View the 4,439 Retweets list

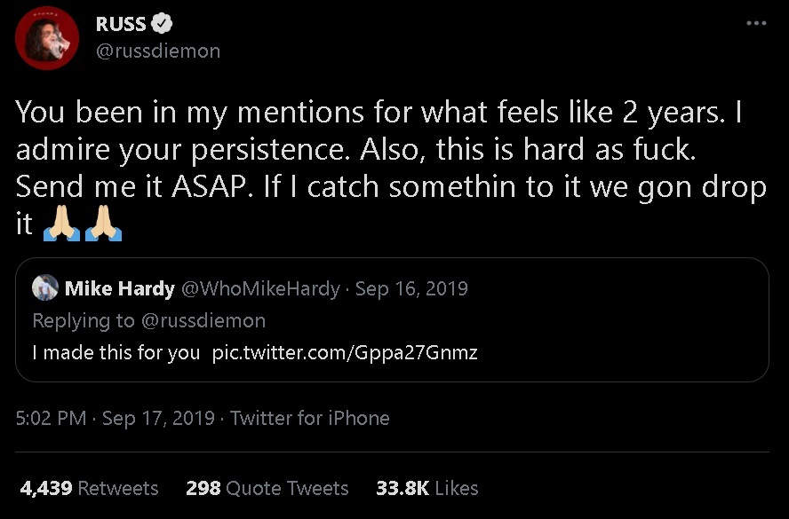click(x=88, y=488)
